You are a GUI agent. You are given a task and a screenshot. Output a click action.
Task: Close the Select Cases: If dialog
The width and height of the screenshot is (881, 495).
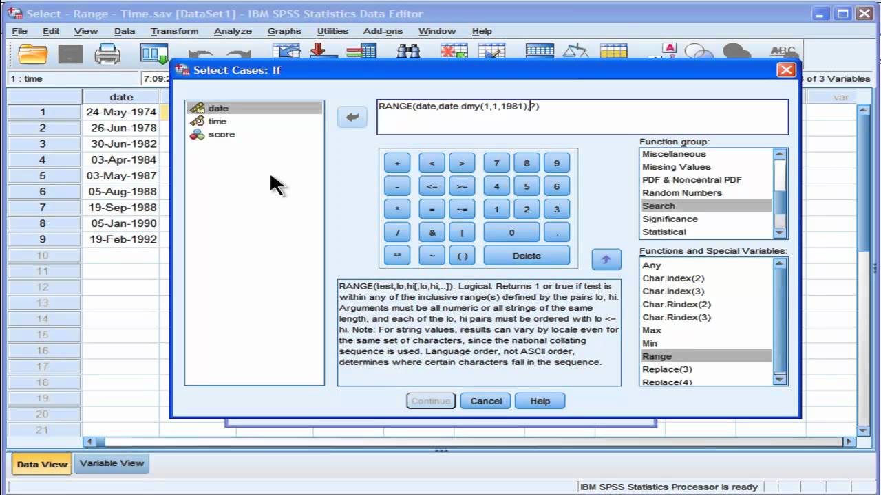pos(786,69)
